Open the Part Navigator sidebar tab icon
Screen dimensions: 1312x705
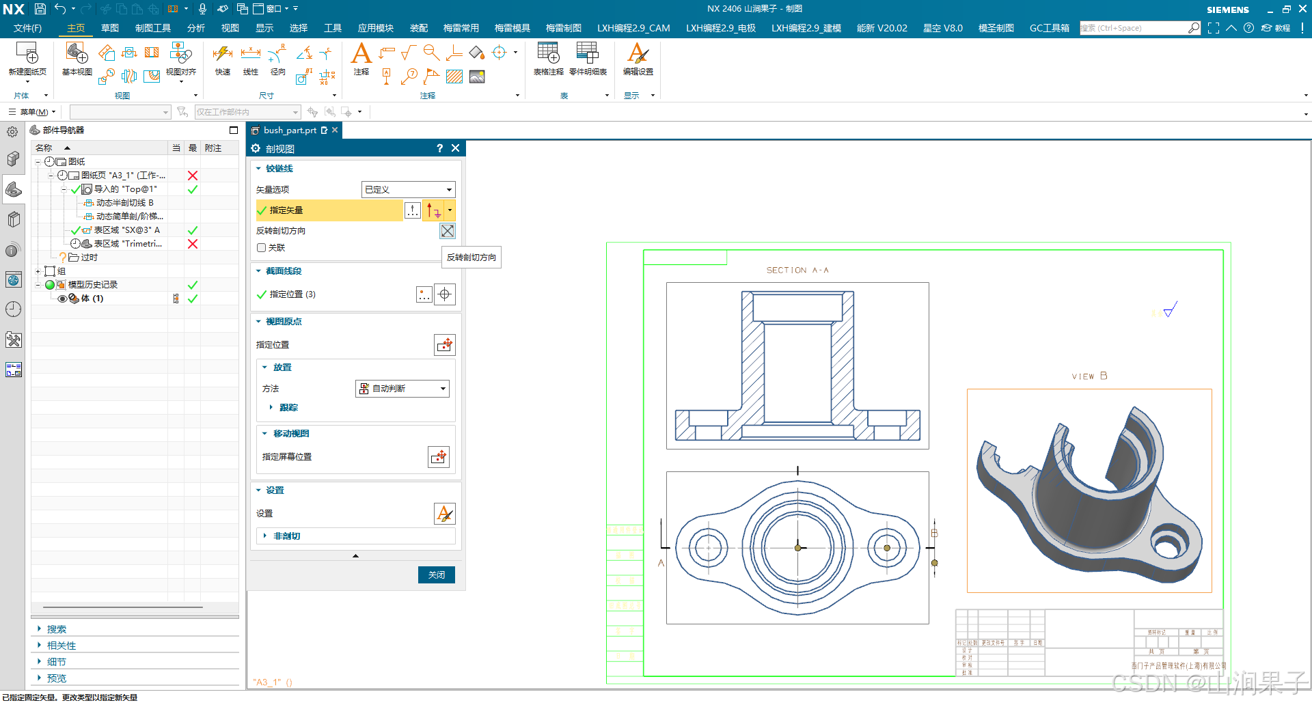[x=13, y=189]
